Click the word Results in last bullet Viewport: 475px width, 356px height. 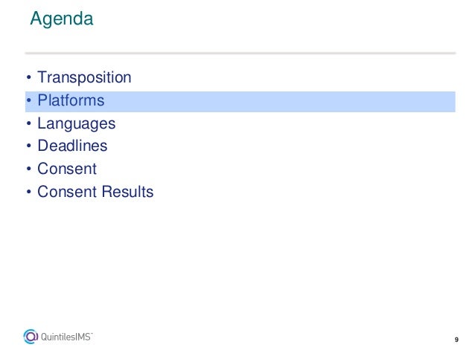coord(127,192)
